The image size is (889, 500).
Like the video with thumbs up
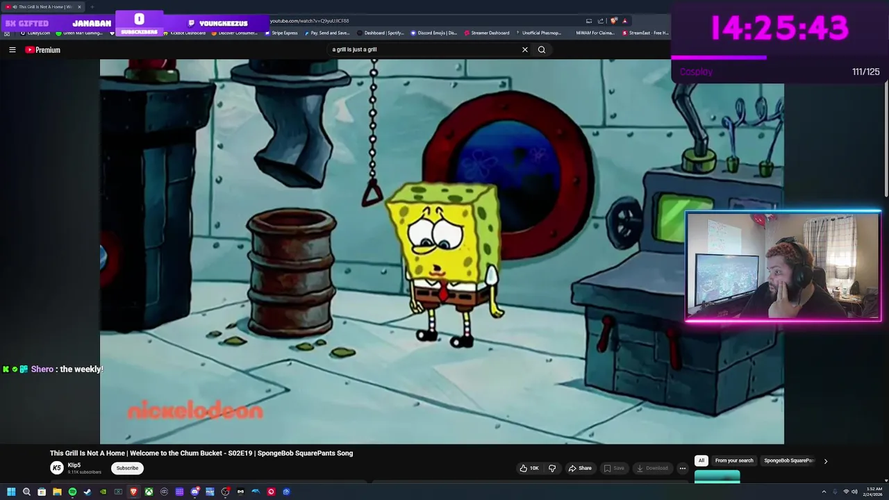coord(529,468)
